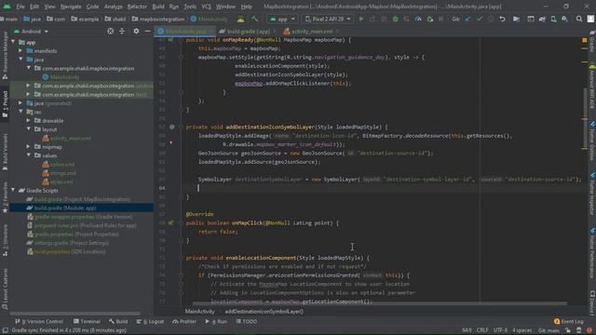
Task: Toggle the Project tool window side tab
Action: click(5, 105)
